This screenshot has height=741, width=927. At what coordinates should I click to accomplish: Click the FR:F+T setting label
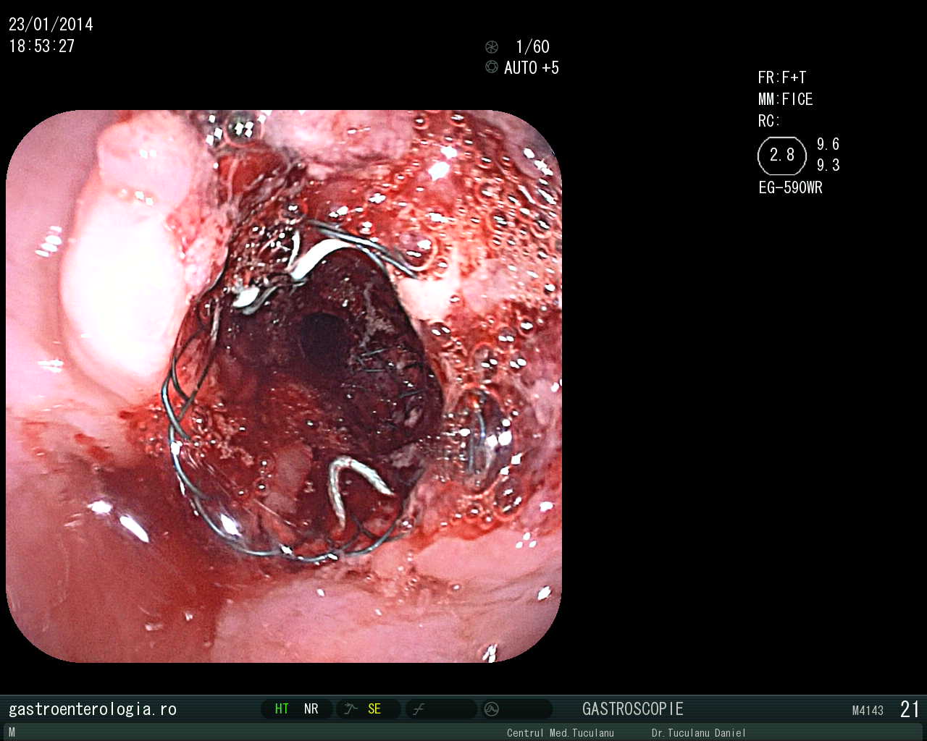pyautogui.click(x=782, y=77)
